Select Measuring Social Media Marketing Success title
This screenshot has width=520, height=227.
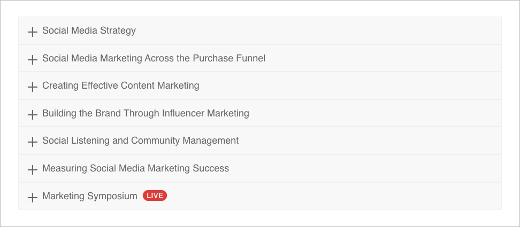[x=135, y=168]
